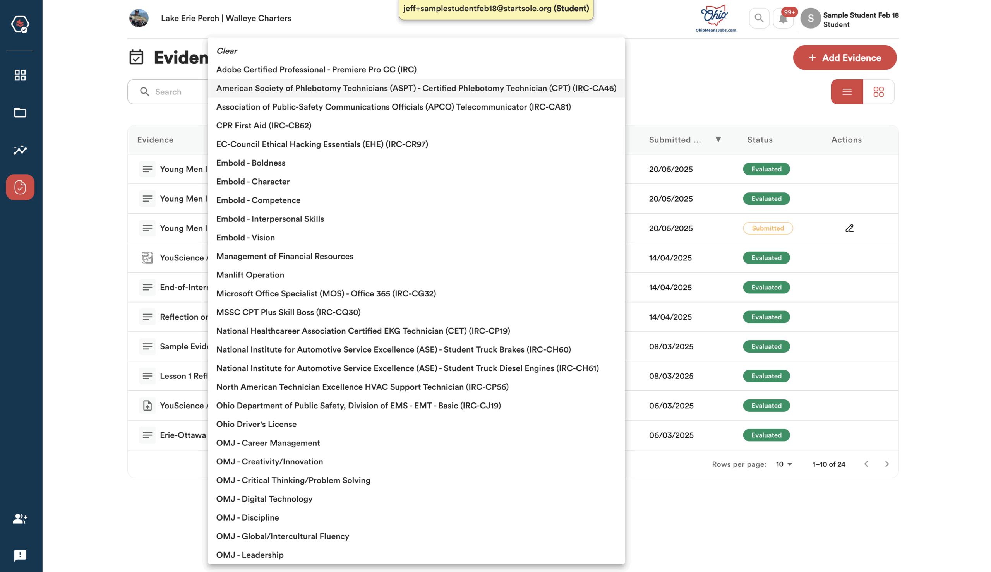Select OMJ - Creativity/Innovation
Screen dimensions: 991x572
coord(416,461)
